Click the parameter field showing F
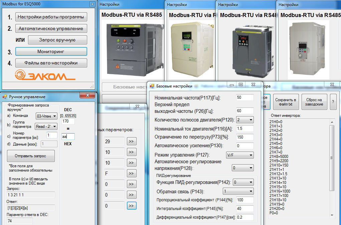341x225 pixels. pyautogui.click(x=114, y=174)
